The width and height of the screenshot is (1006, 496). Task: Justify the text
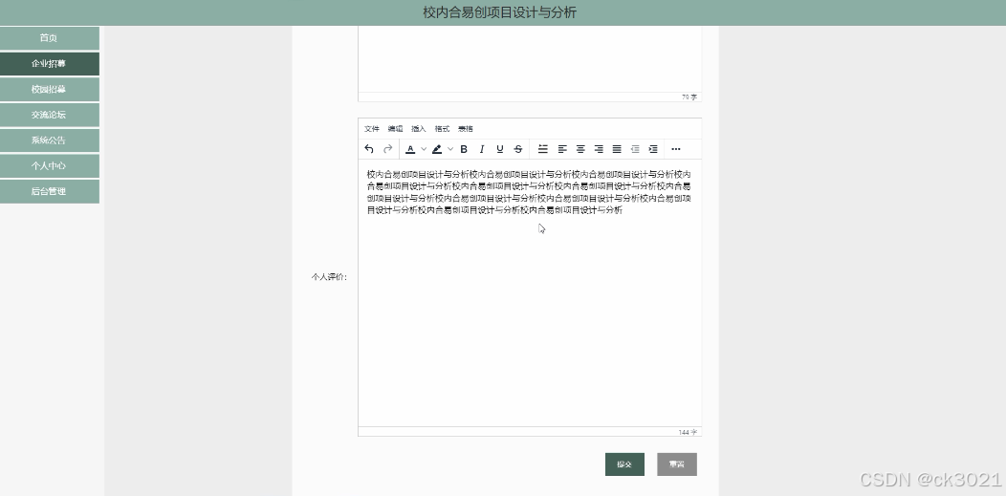point(617,149)
